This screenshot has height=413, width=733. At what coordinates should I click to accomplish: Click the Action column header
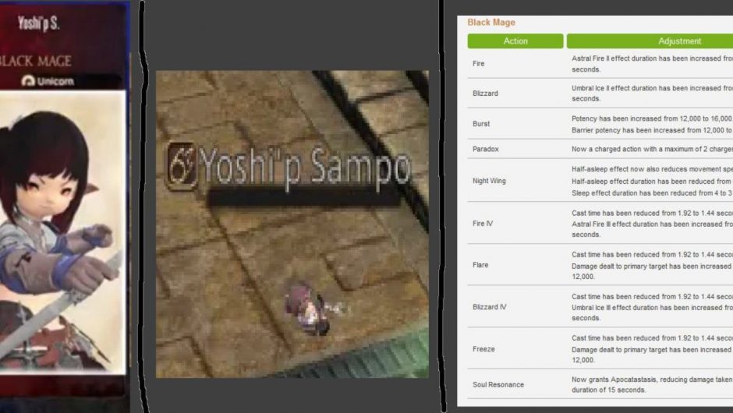click(x=515, y=41)
